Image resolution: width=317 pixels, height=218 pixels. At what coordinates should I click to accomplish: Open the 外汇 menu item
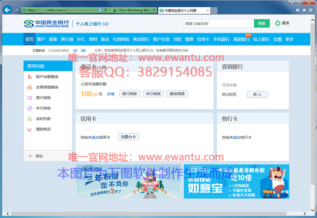81,39
